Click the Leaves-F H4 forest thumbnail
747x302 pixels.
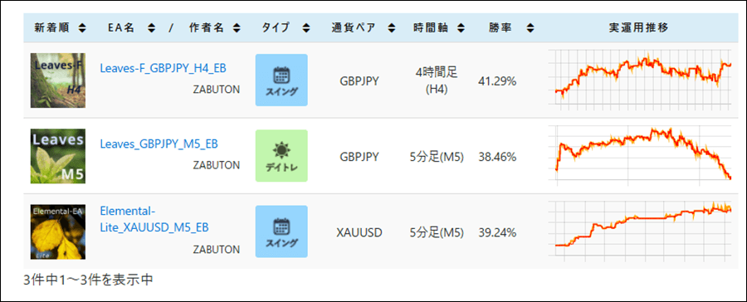point(57,80)
